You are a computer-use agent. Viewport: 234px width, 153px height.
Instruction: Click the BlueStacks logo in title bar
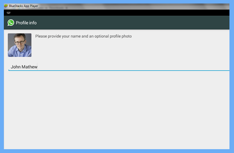[x=6, y=6]
